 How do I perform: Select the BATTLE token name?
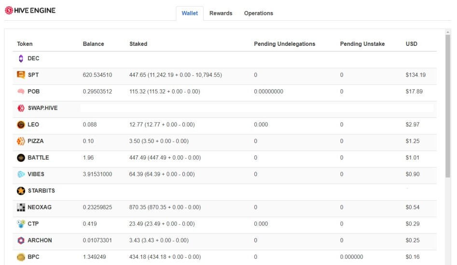click(38, 158)
